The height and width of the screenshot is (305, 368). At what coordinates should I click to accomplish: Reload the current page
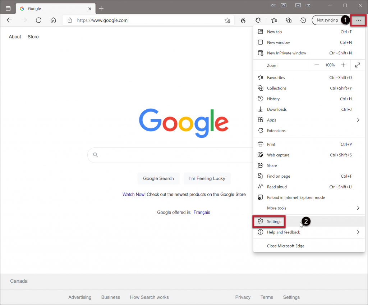pos(39,20)
